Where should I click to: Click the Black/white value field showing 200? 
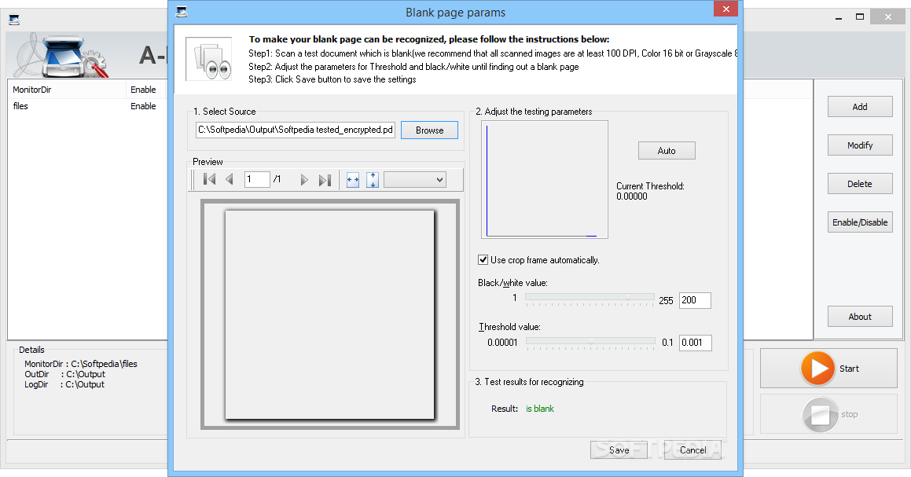click(695, 300)
